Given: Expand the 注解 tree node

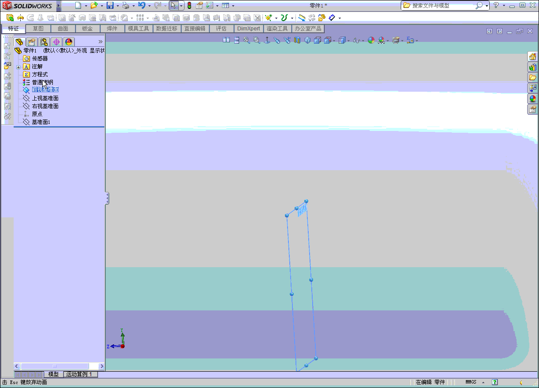Looking at the screenshot, I should [x=18, y=67].
